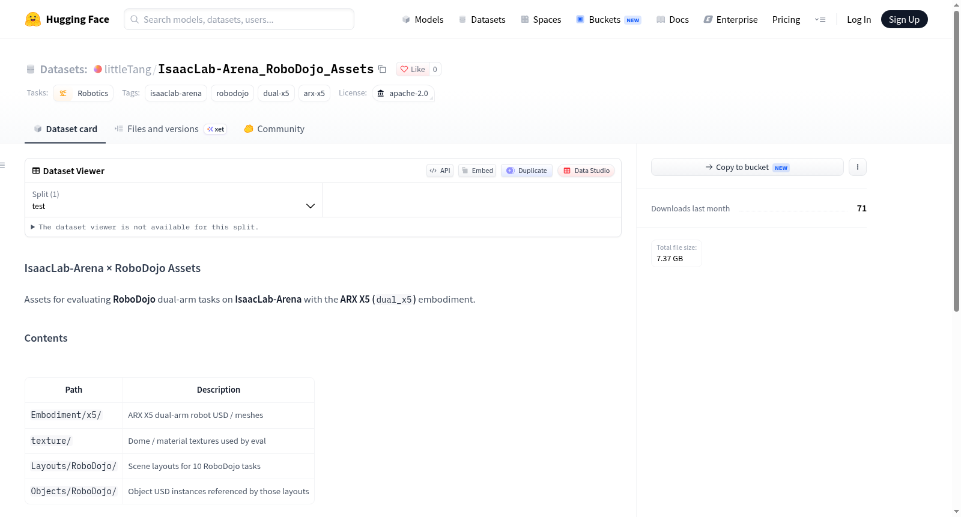Open Enterprise in the navigation bar
Image resolution: width=961 pixels, height=517 pixels.
pyautogui.click(x=730, y=19)
